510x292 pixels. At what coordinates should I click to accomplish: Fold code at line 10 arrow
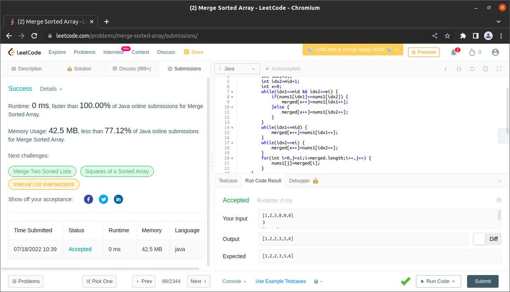pos(232,107)
